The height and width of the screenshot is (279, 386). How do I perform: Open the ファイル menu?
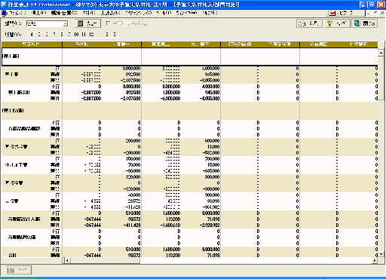[17, 13]
